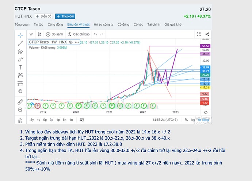Image resolution: width=252 pixels, height=181 pixels.
Task: Open the Tài chính tab
Action: click(154, 24)
